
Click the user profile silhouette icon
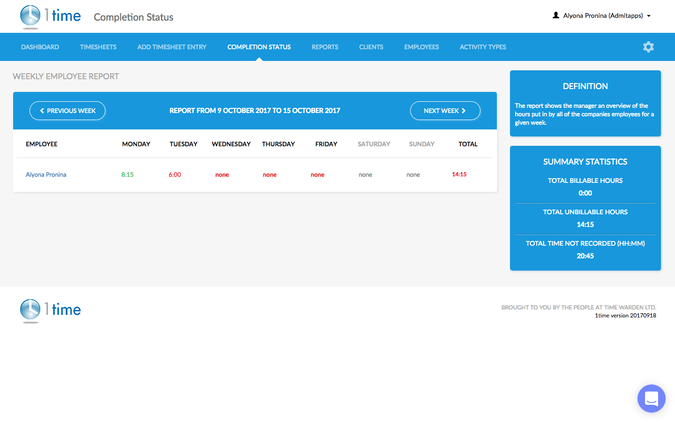coord(556,15)
